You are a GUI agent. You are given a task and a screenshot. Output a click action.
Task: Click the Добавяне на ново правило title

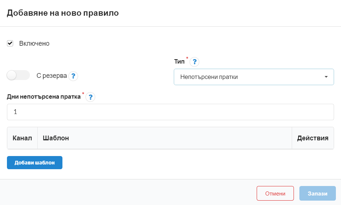click(x=63, y=13)
